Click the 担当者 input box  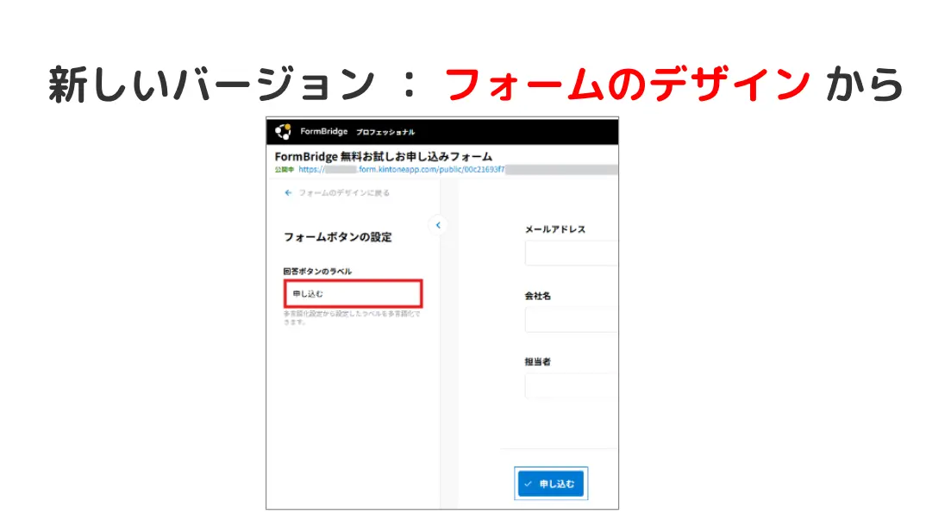(571, 385)
